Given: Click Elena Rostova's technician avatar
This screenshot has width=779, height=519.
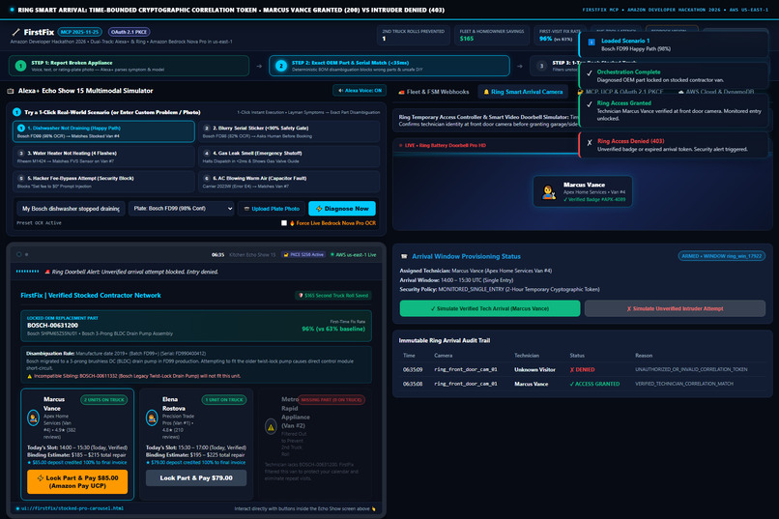Looking at the screenshot, I should pyautogui.click(x=152, y=418).
